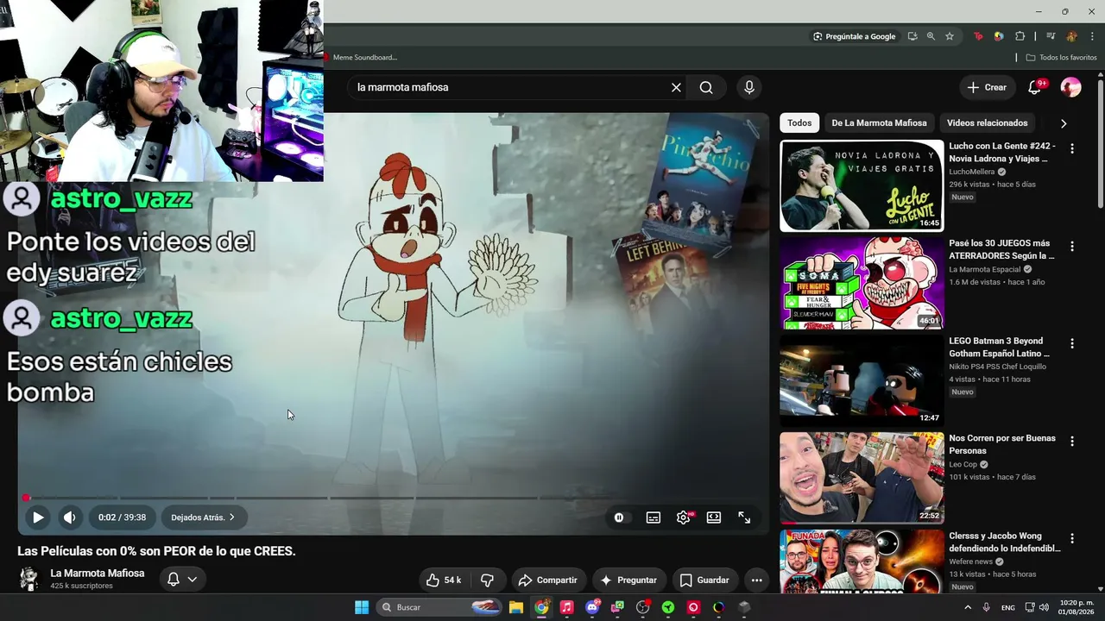The width and height of the screenshot is (1105, 621).
Task: Switch to theater mode view
Action: [x=714, y=517]
